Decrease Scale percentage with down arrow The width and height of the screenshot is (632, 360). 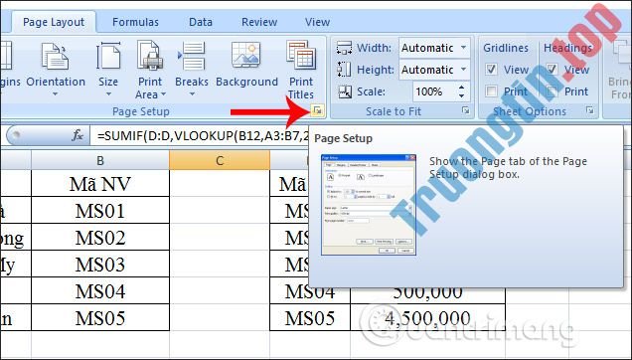tap(461, 96)
